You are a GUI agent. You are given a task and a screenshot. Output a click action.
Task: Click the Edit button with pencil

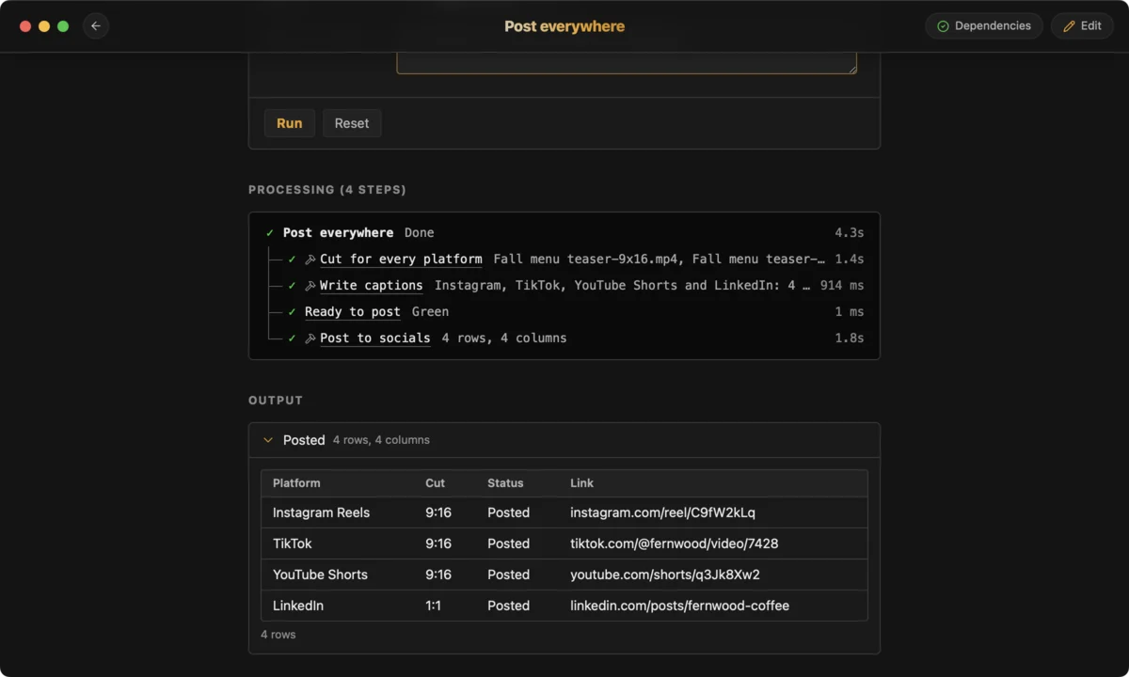(1082, 26)
